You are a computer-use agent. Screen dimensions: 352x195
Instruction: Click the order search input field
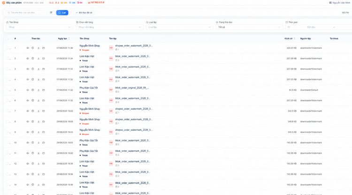point(26,13)
